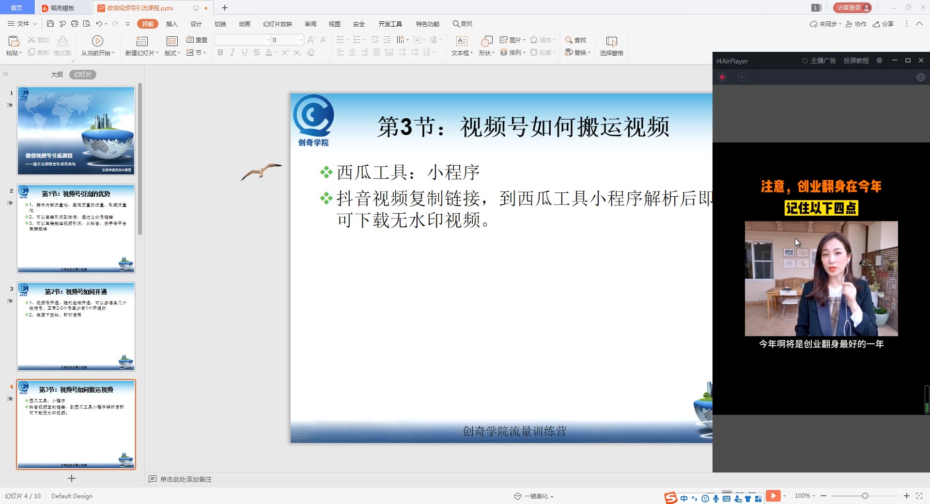
Task: Click the Print icon in quick access toolbar
Action: coord(74,24)
